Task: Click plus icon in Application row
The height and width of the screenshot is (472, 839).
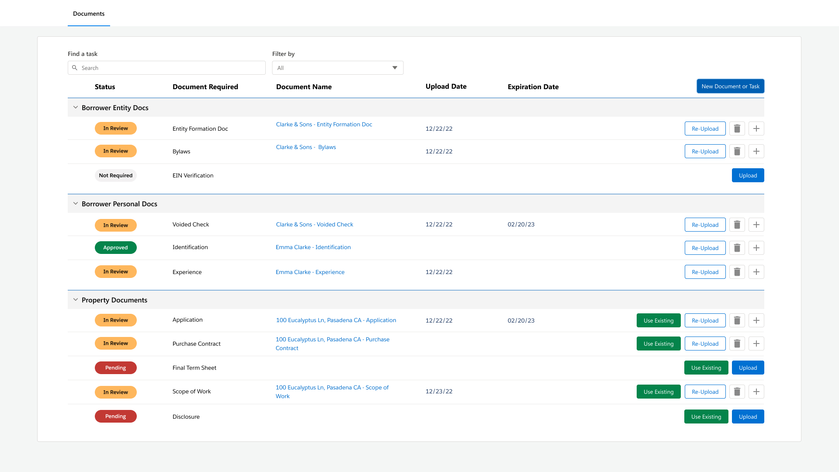Action: (x=756, y=320)
